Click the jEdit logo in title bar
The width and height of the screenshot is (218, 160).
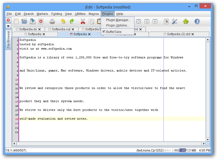[8, 7]
